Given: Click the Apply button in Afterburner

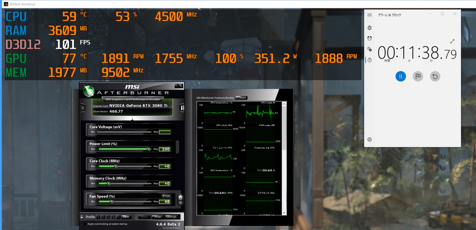Looking at the screenshot, I should (x=144, y=217).
